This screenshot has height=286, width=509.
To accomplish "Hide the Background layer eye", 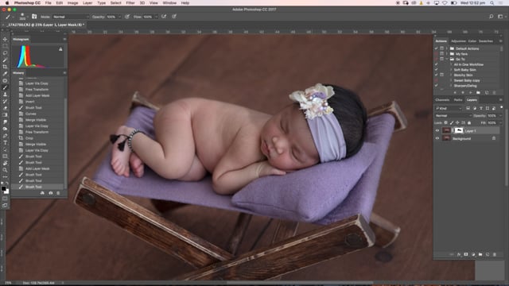I will click(x=437, y=138).
